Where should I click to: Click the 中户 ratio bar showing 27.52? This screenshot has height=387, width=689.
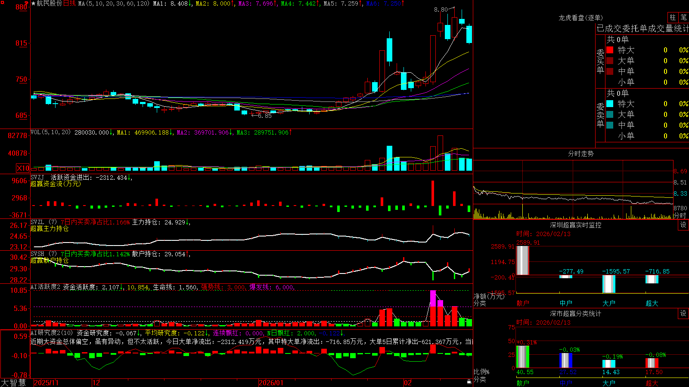566,360
